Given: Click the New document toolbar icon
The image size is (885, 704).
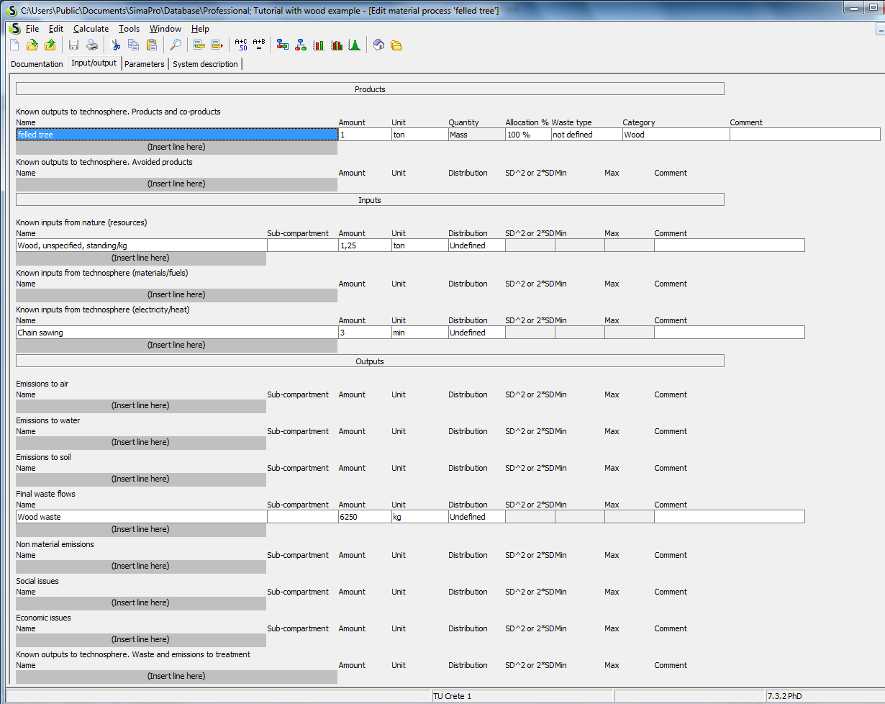Looking at the screenshot, I should (x=15, y=45).
